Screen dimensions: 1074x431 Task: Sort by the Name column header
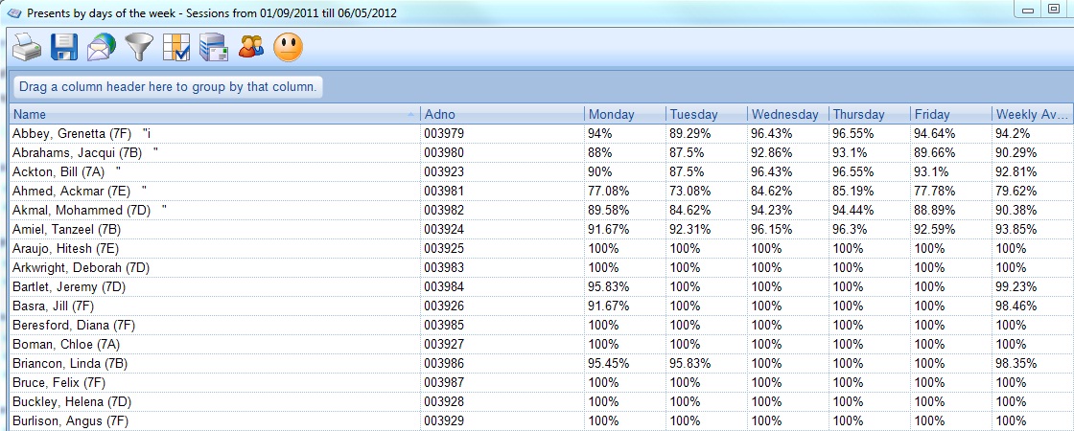(x=215, y=114)
